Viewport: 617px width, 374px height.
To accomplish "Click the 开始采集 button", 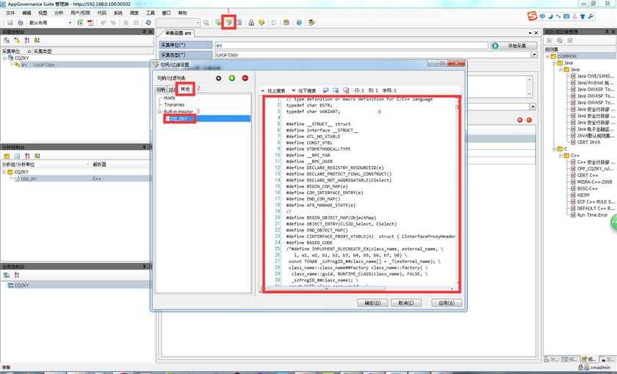I will (x=514, y=46).
